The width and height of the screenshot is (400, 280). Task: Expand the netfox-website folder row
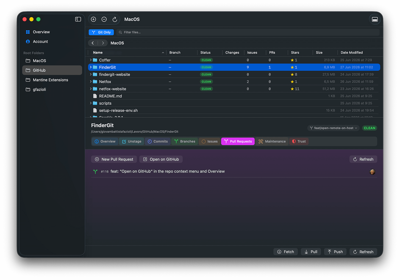tap(91, 89)
